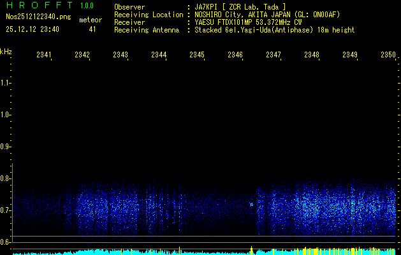
Task: Click the meteor count value 41
Action: coord(92,29)
